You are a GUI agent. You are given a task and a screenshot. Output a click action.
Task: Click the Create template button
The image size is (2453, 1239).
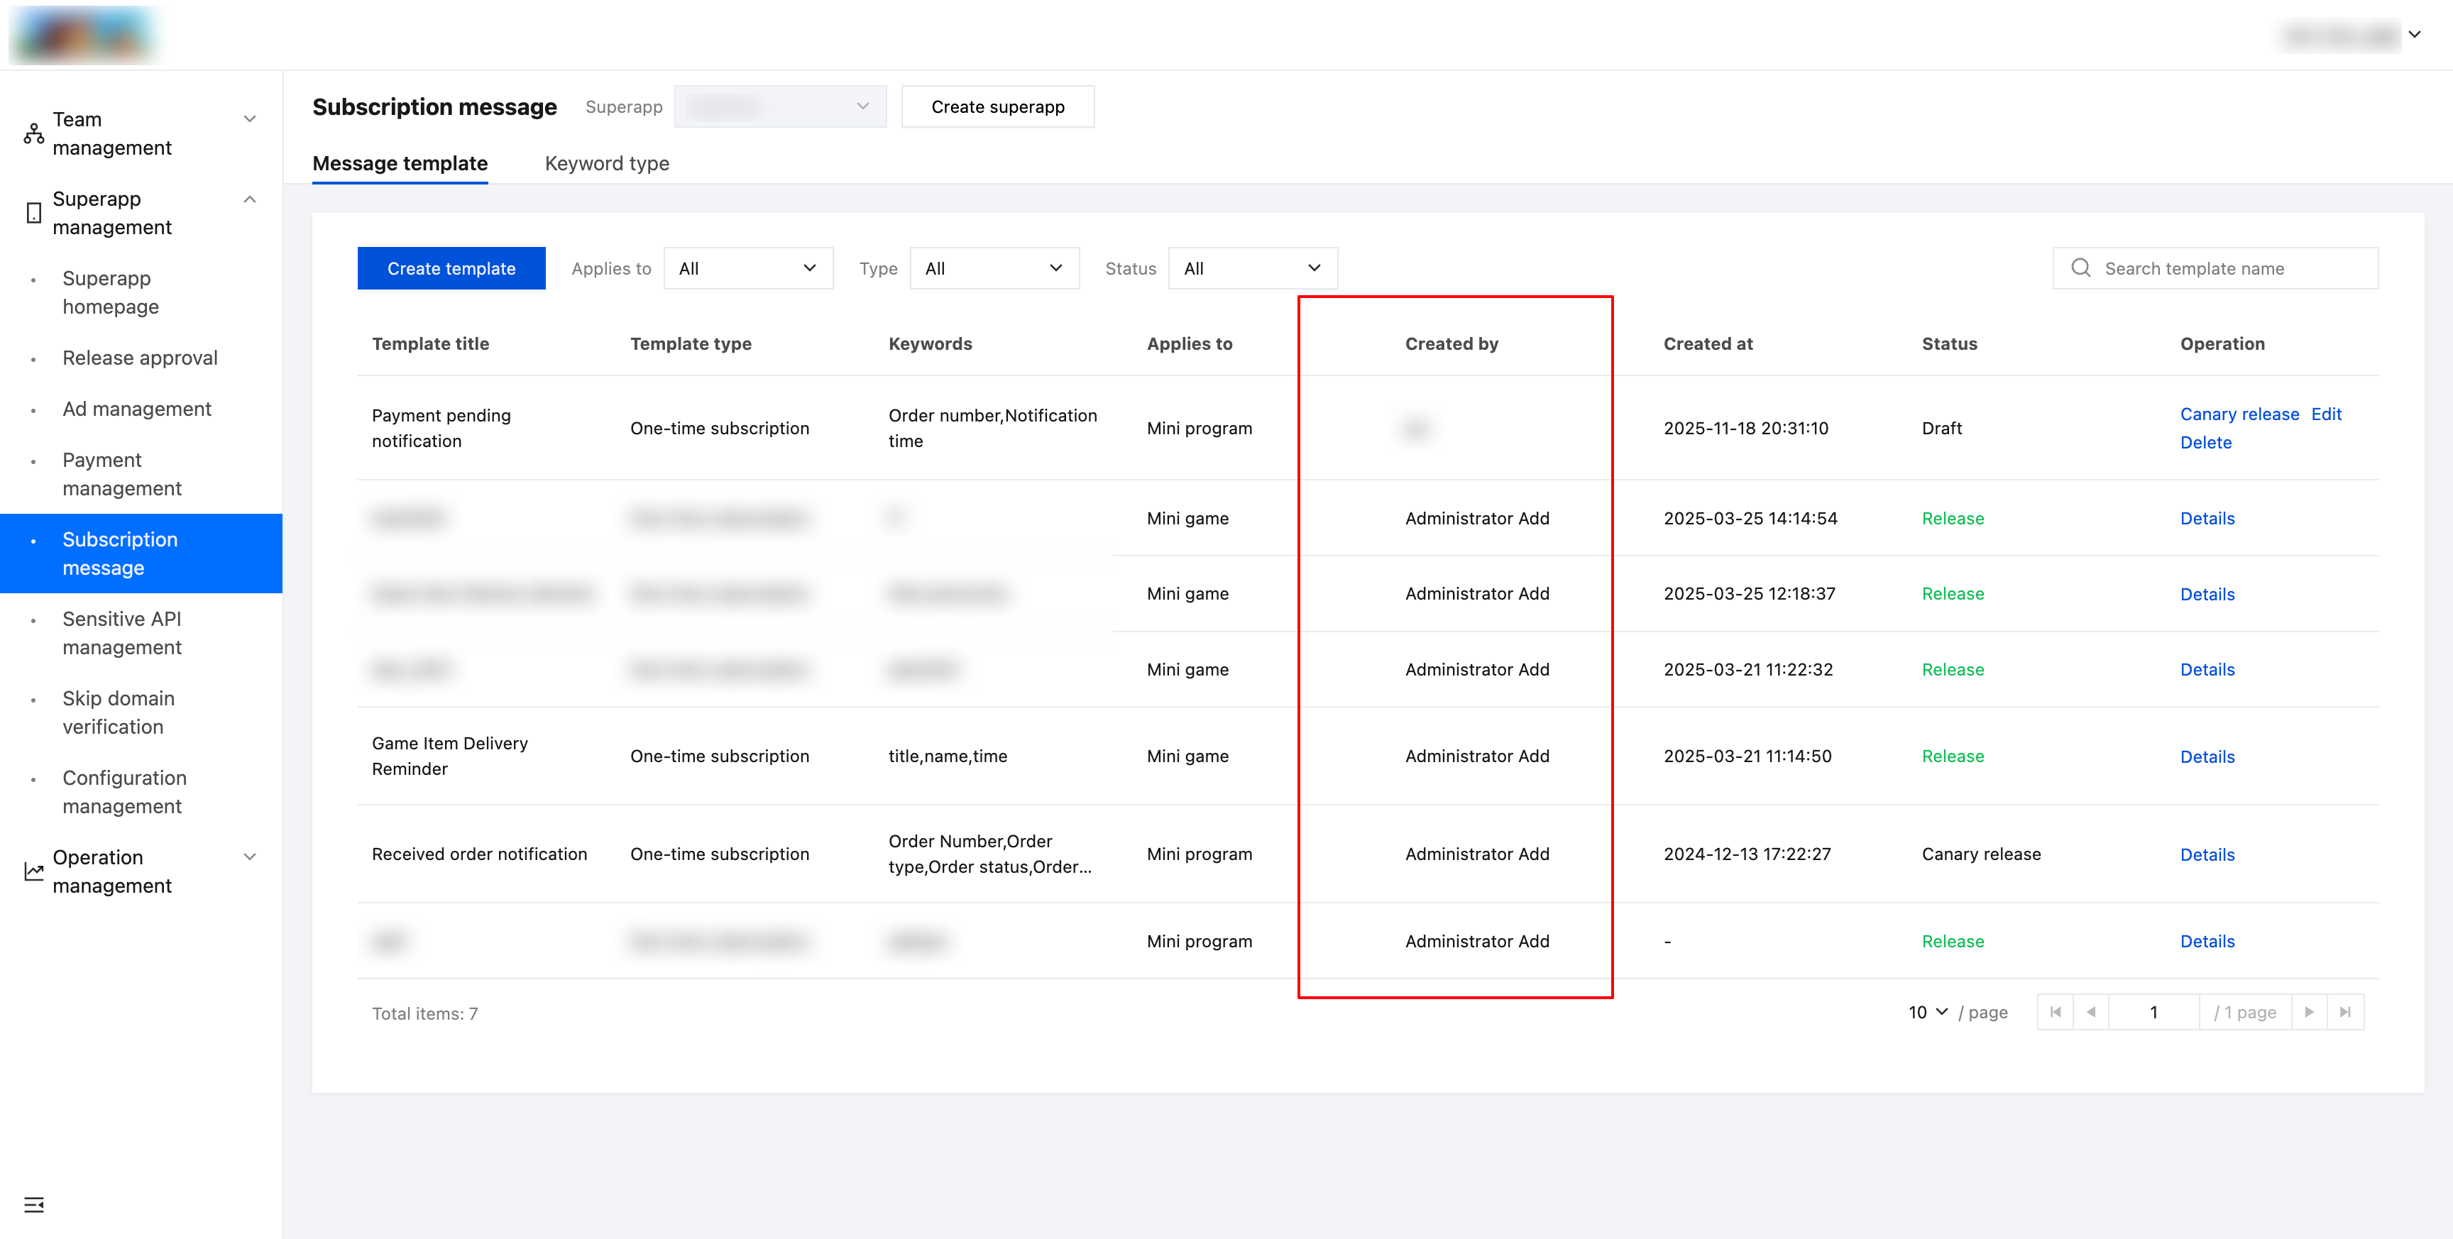pos(451,268)
